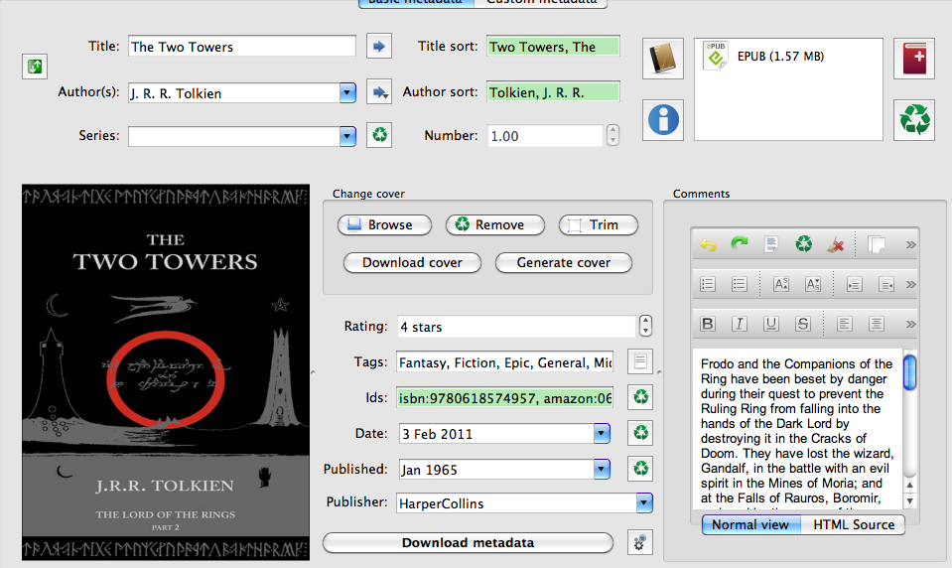Expand the list toolbar overflow chevron
952x568 pixels.
tap(910, 284)
